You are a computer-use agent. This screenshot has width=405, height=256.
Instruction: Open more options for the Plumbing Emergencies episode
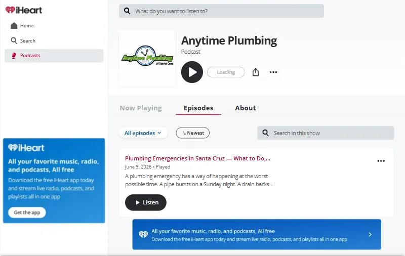pyautogui.click(x=381, y=161)
